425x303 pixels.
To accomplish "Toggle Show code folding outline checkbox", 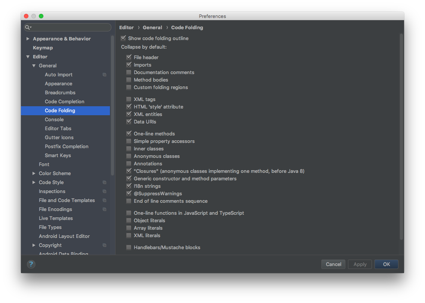I will [x=123, y=38].
